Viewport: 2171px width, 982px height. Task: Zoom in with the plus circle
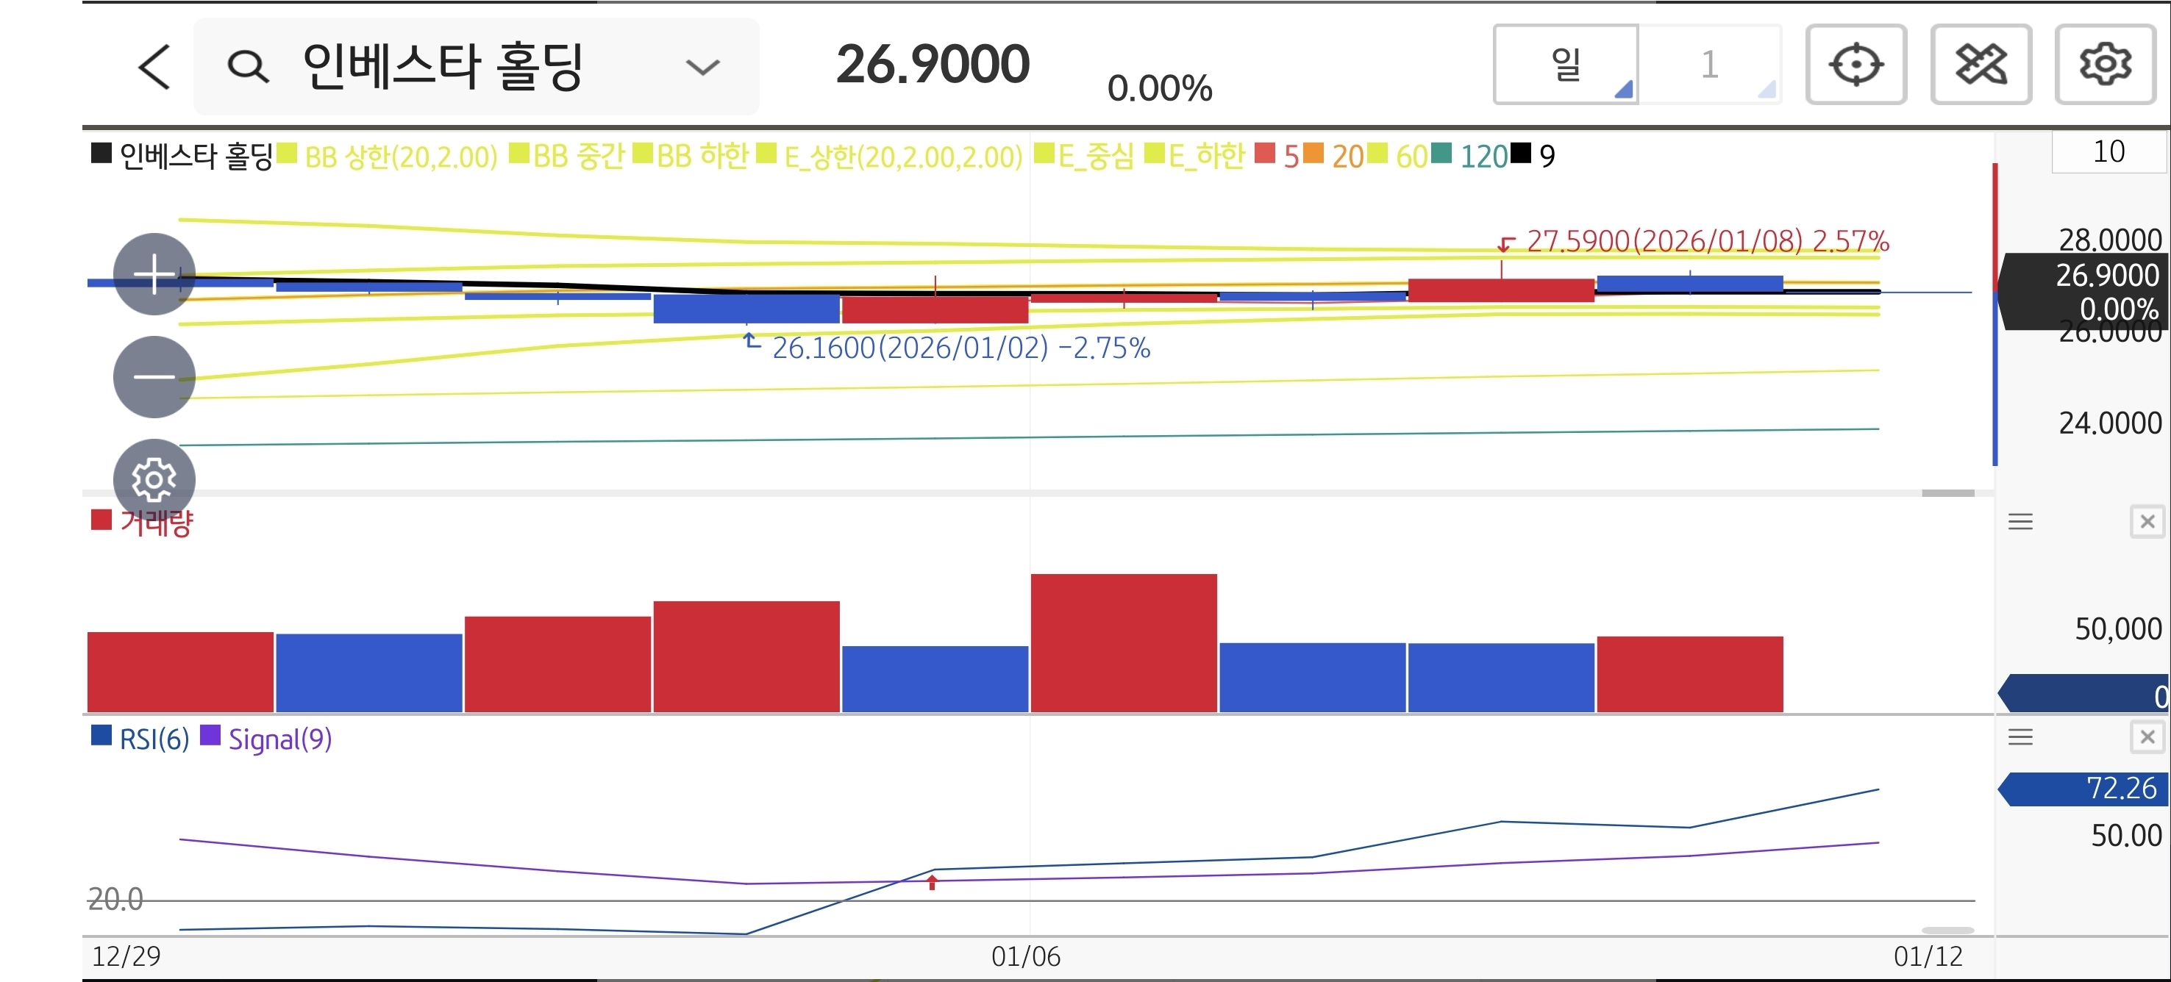point(154,273)
